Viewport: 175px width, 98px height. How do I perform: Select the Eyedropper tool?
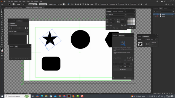coord(2,36)
